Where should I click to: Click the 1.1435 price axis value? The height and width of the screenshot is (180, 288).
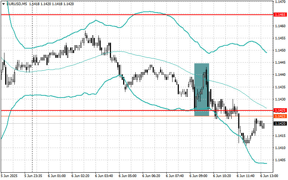[280, 87]
